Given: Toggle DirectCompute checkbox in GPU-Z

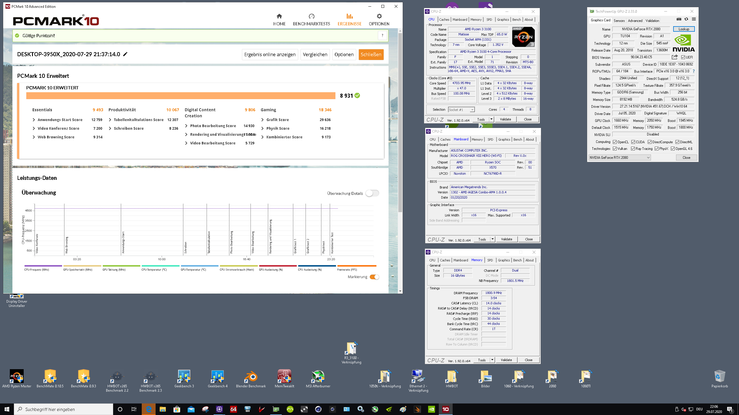Looking at the screenshot, I should tap(650, 142).
